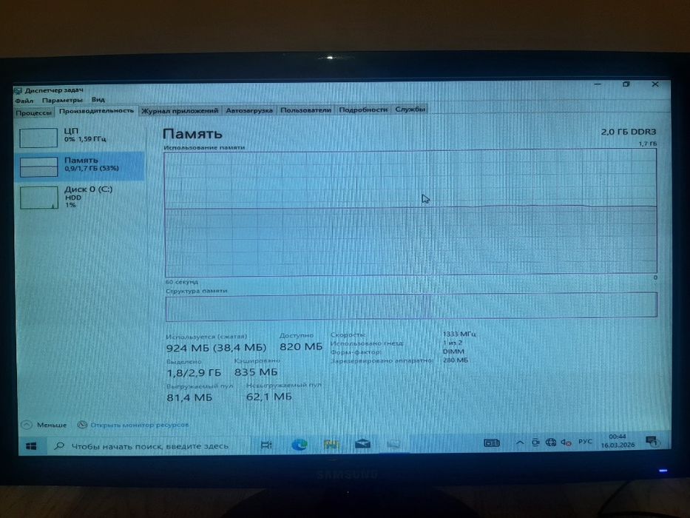The width and height of the screenshot is (690, 518).
Task: Click the DIMM form factor value
Action: [453, 351]
